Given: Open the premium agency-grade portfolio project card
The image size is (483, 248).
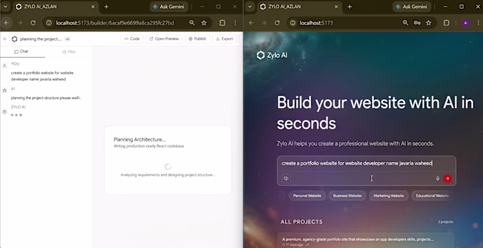Looking at the screenshot, I should click(x=366, y=241).
